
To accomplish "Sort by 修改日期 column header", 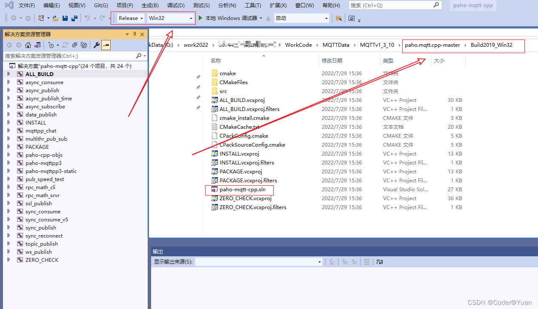I will coord(332,61).
